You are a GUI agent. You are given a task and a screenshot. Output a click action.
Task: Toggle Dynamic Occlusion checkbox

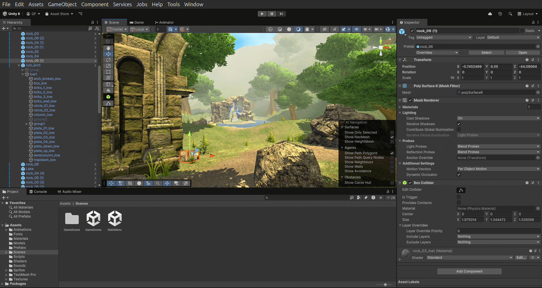click(459, 175)
